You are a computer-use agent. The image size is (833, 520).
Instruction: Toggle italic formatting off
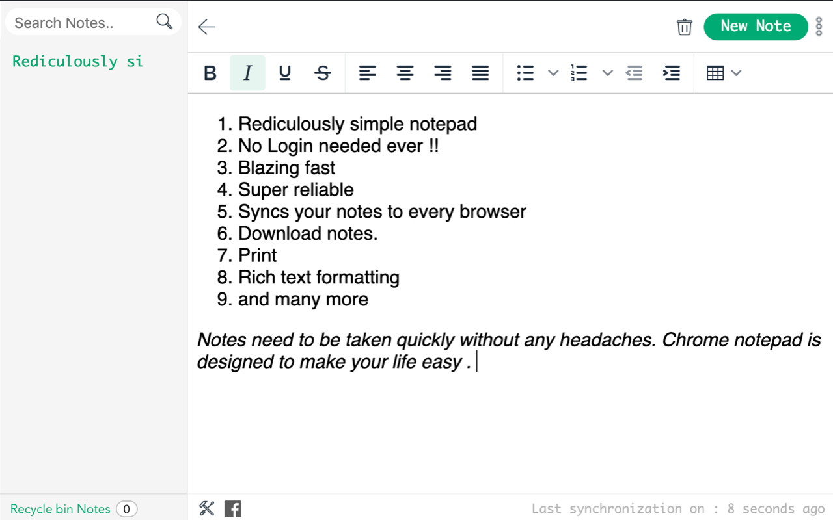coord(247,73)
